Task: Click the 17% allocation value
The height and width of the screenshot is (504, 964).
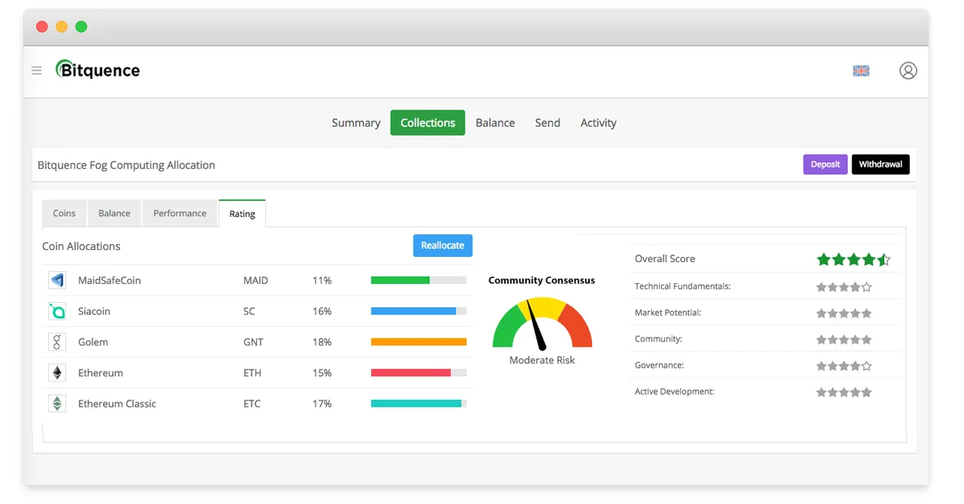Action: coord(322,404)
